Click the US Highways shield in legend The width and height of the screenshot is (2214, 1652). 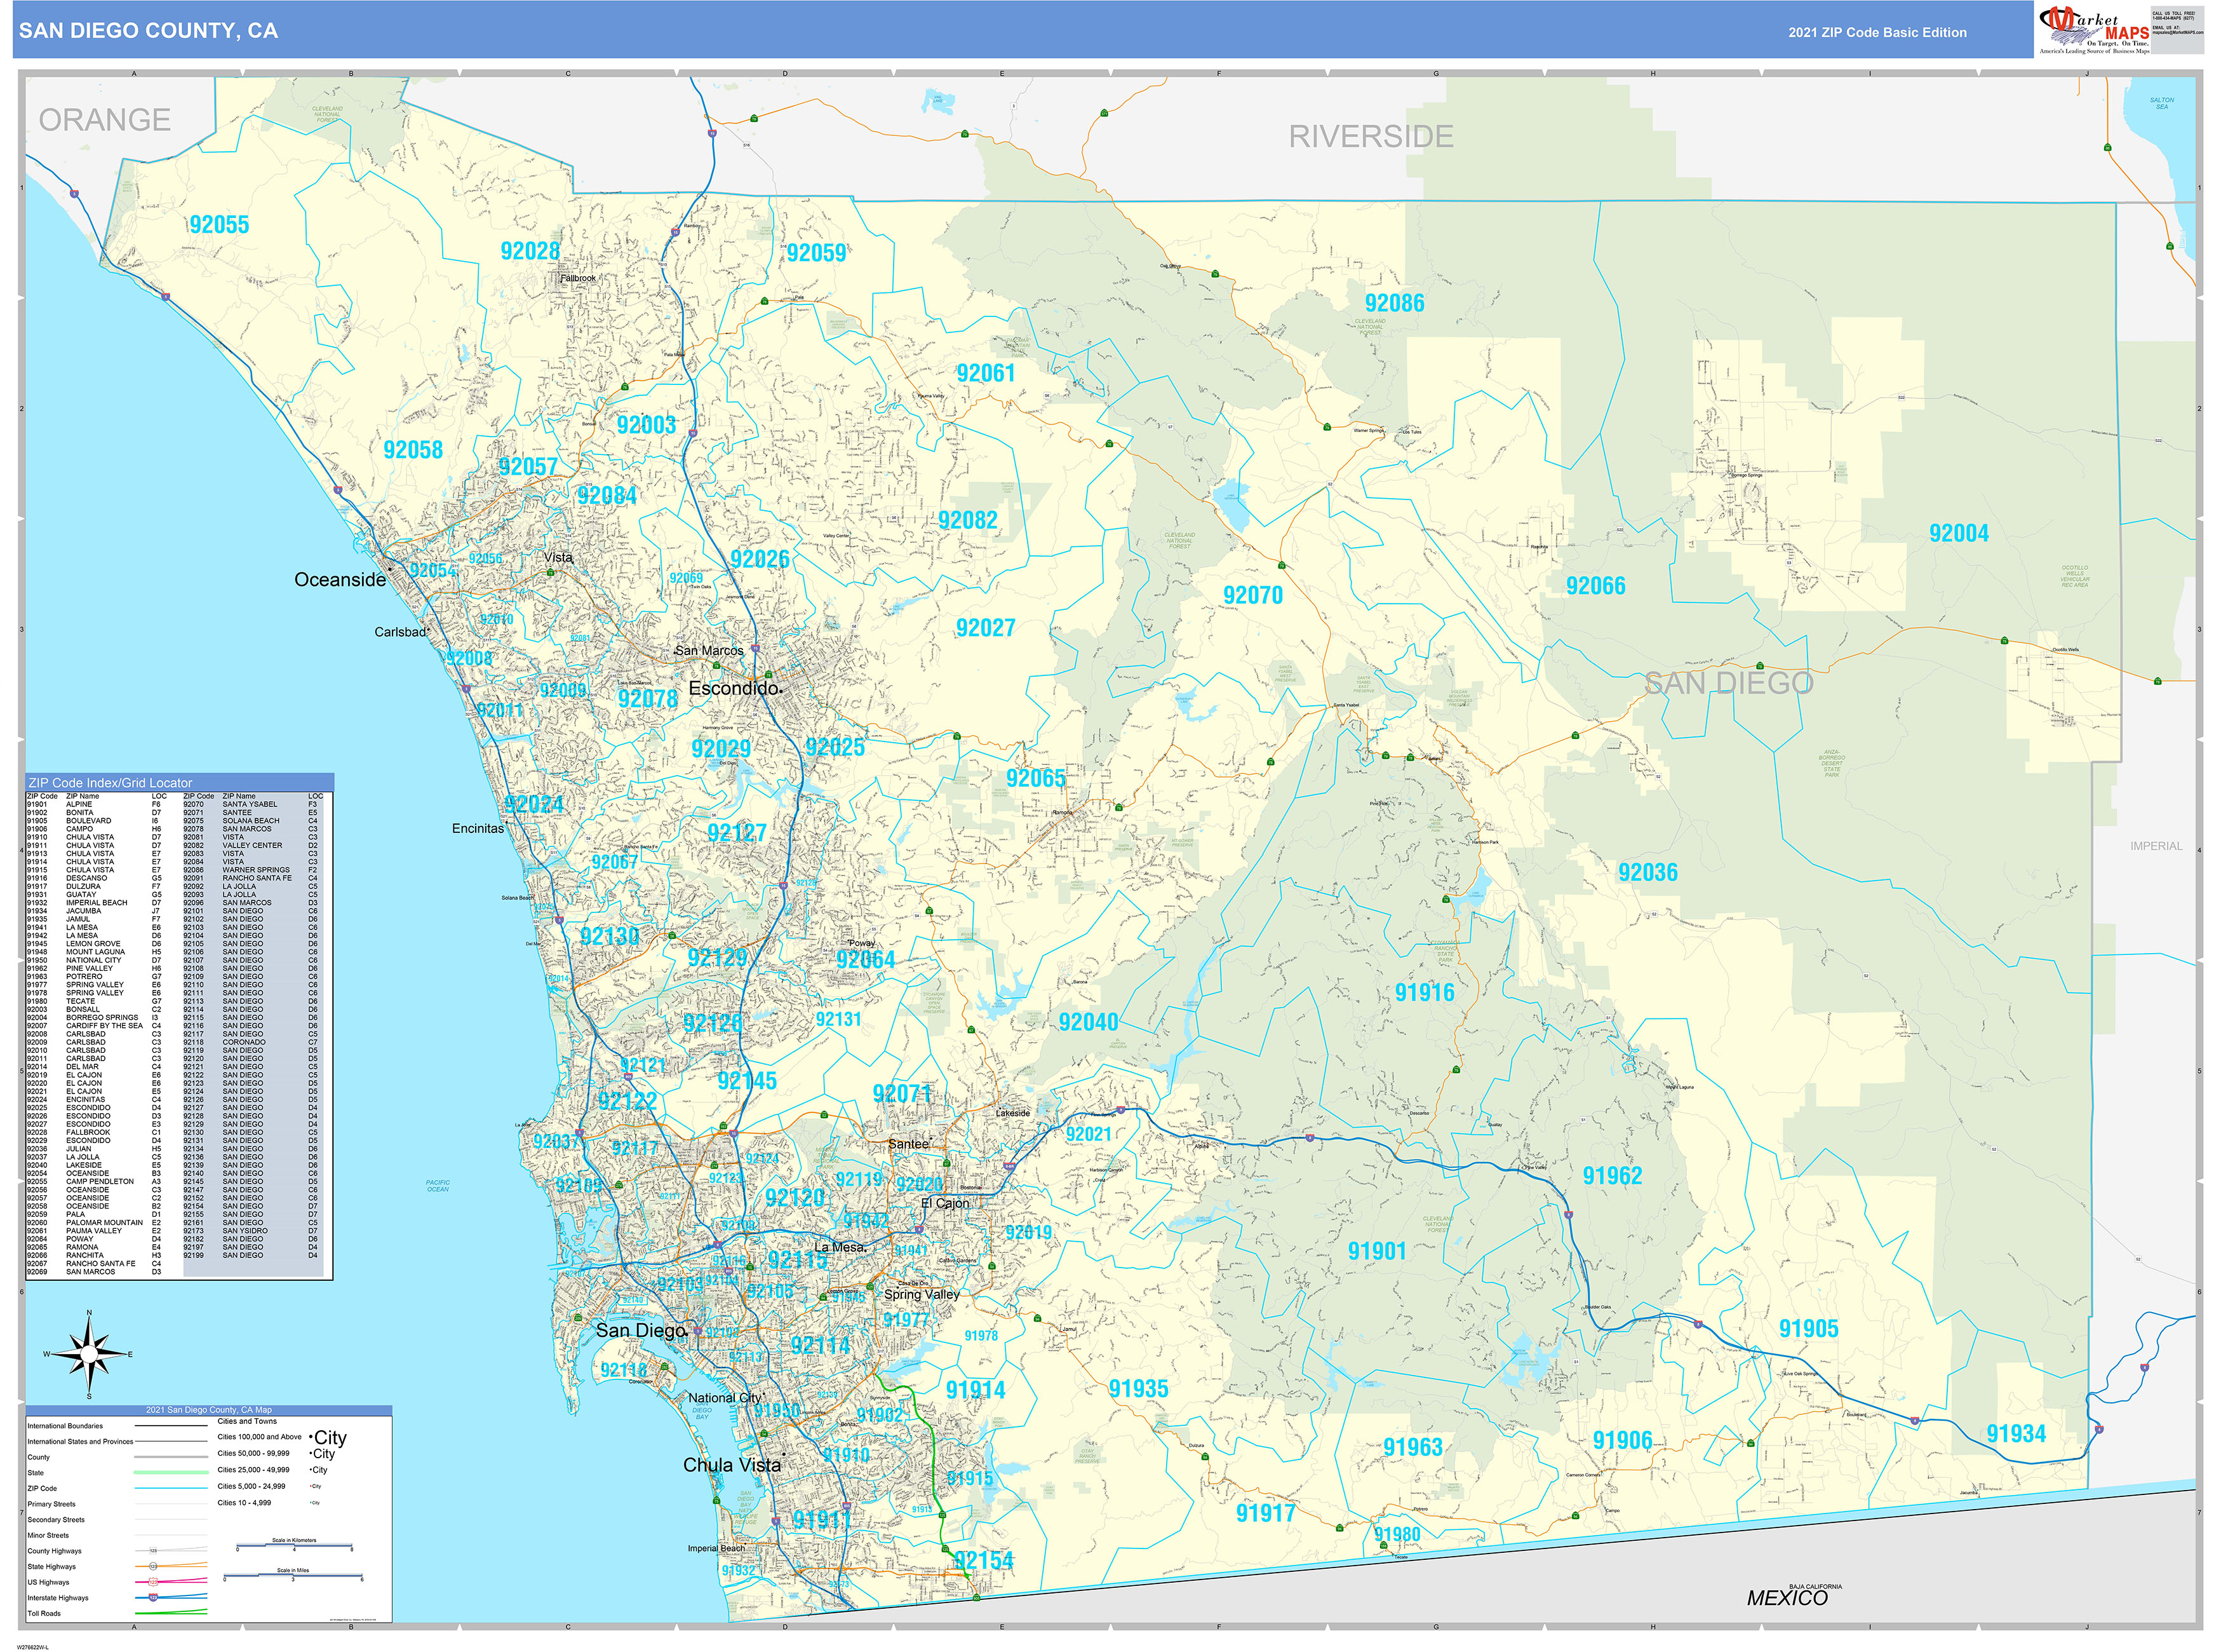[x=153, y=1582]
